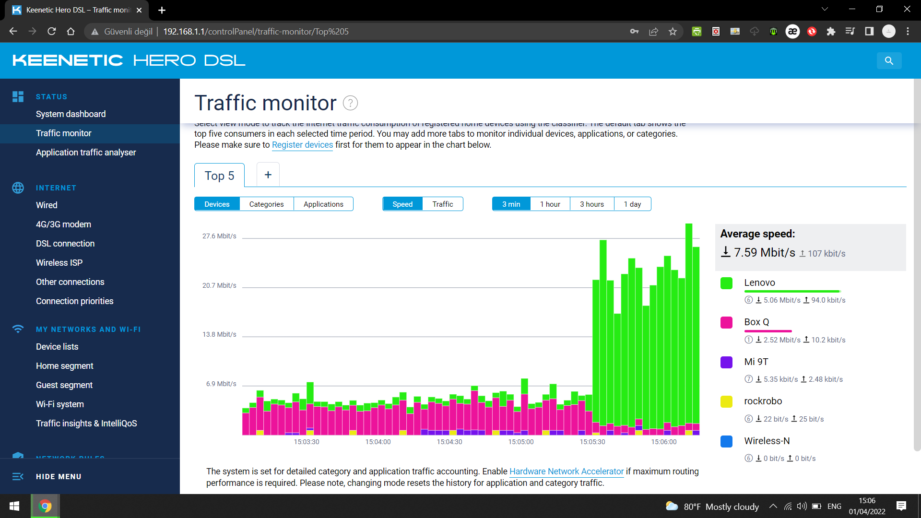Open the clock and date in taskbar
Image resolution: width=921 pixels, height=518 pixels.
point(867,506)
